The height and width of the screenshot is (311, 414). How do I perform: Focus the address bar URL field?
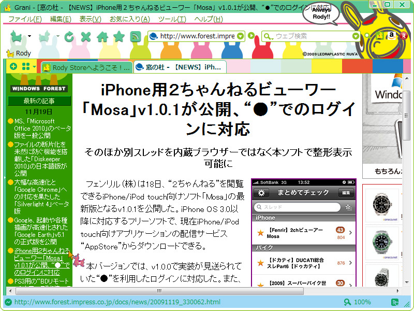(197, 36)
